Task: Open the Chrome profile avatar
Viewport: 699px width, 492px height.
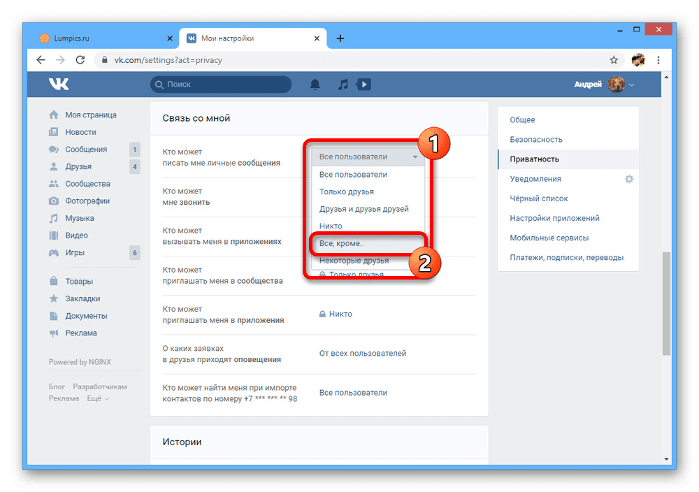Action: point(638,59)
